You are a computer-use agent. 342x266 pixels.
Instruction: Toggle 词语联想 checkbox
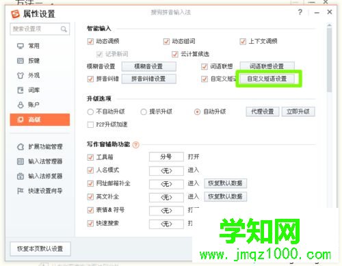[205, 66]
